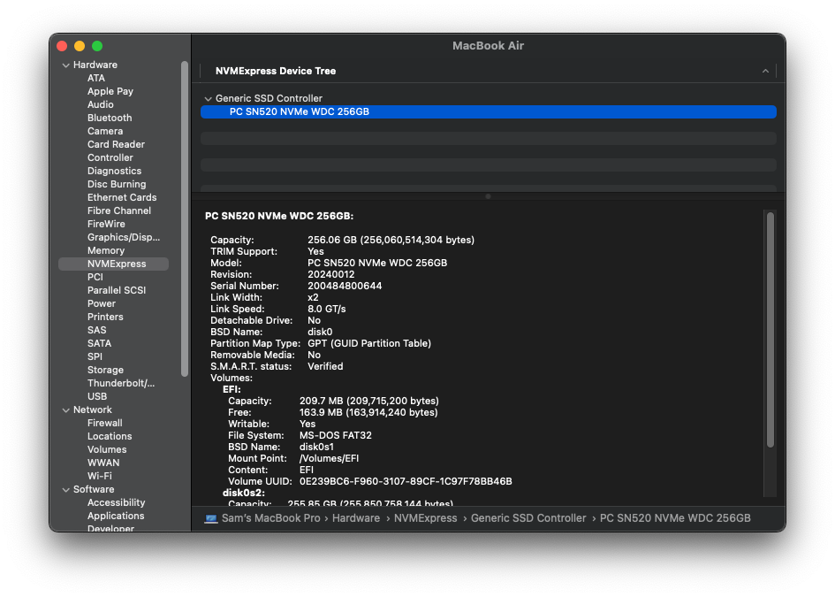Click the MS-DOS FAT32 file system value
The height and width of the screenshot is (597, 835).
(336, 435)
